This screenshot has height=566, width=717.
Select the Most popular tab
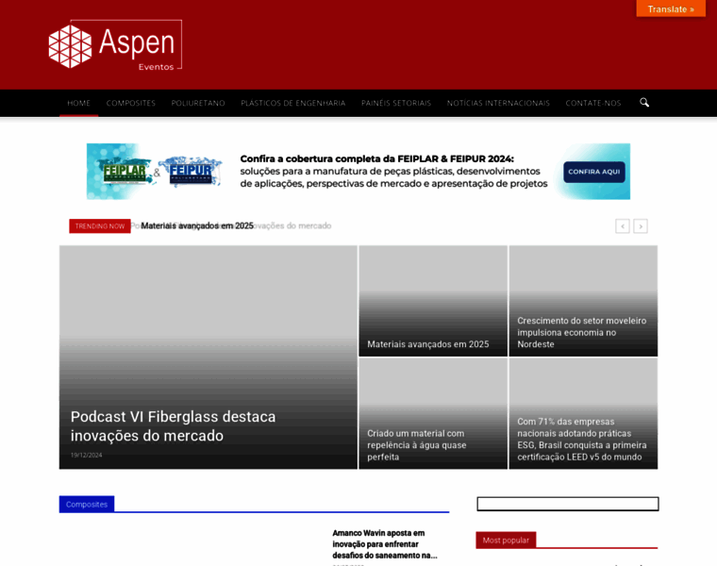click(x=506, y=540)
